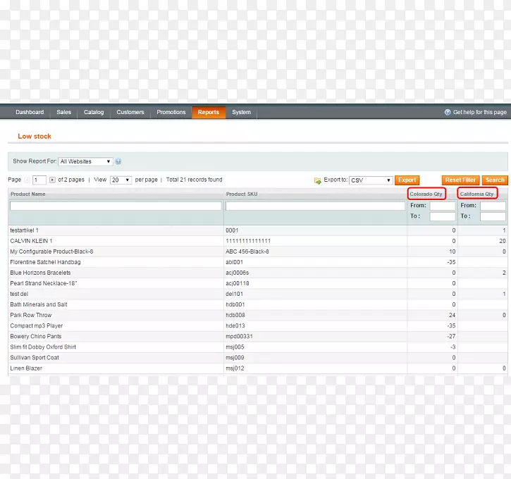511x479 pixels.
Task: Click the Search button
Action: coord(495,180)
